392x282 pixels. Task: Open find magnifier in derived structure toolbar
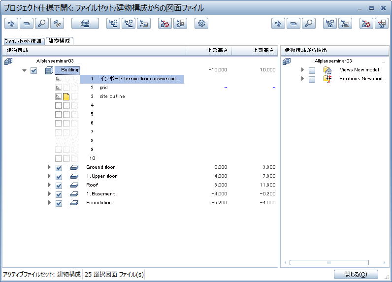click(309, 24)
